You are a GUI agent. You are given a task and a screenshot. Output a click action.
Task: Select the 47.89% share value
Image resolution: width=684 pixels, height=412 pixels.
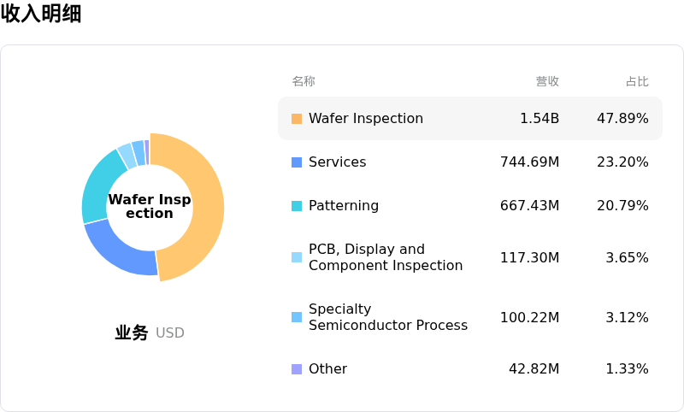click(x=622, y=119)
